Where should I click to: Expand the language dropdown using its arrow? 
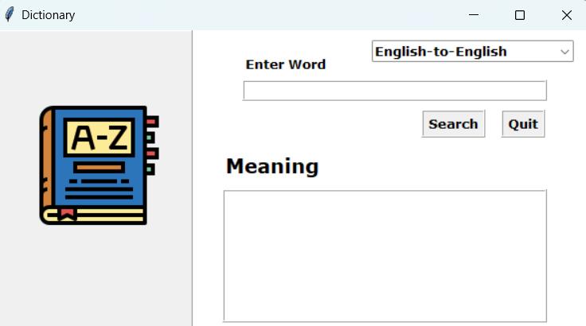565,52
